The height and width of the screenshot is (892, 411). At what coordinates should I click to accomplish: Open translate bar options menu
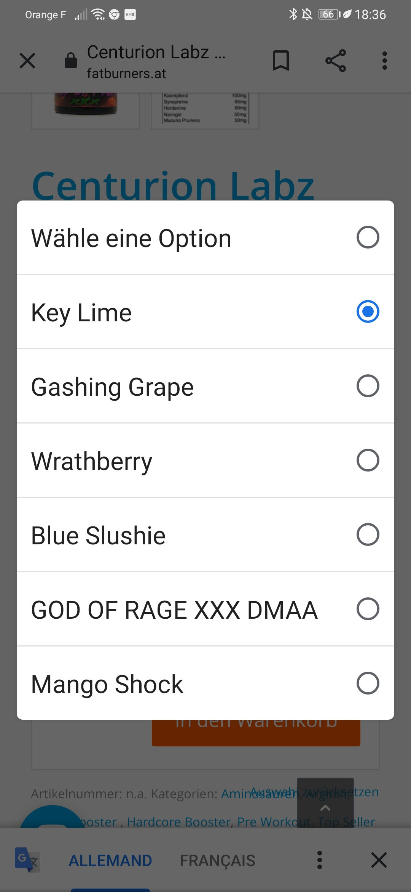320,860
